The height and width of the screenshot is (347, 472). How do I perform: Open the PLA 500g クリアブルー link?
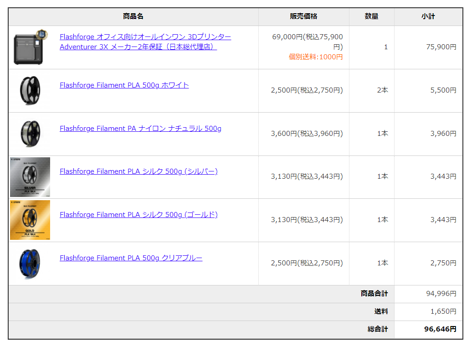coord(131,258)
